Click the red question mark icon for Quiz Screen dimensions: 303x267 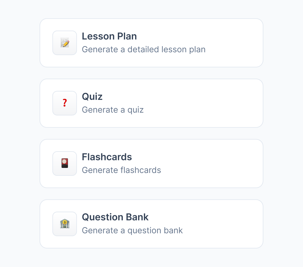(x=65, y=103)
